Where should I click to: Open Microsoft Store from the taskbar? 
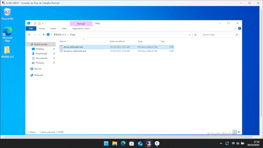(131, 143)
